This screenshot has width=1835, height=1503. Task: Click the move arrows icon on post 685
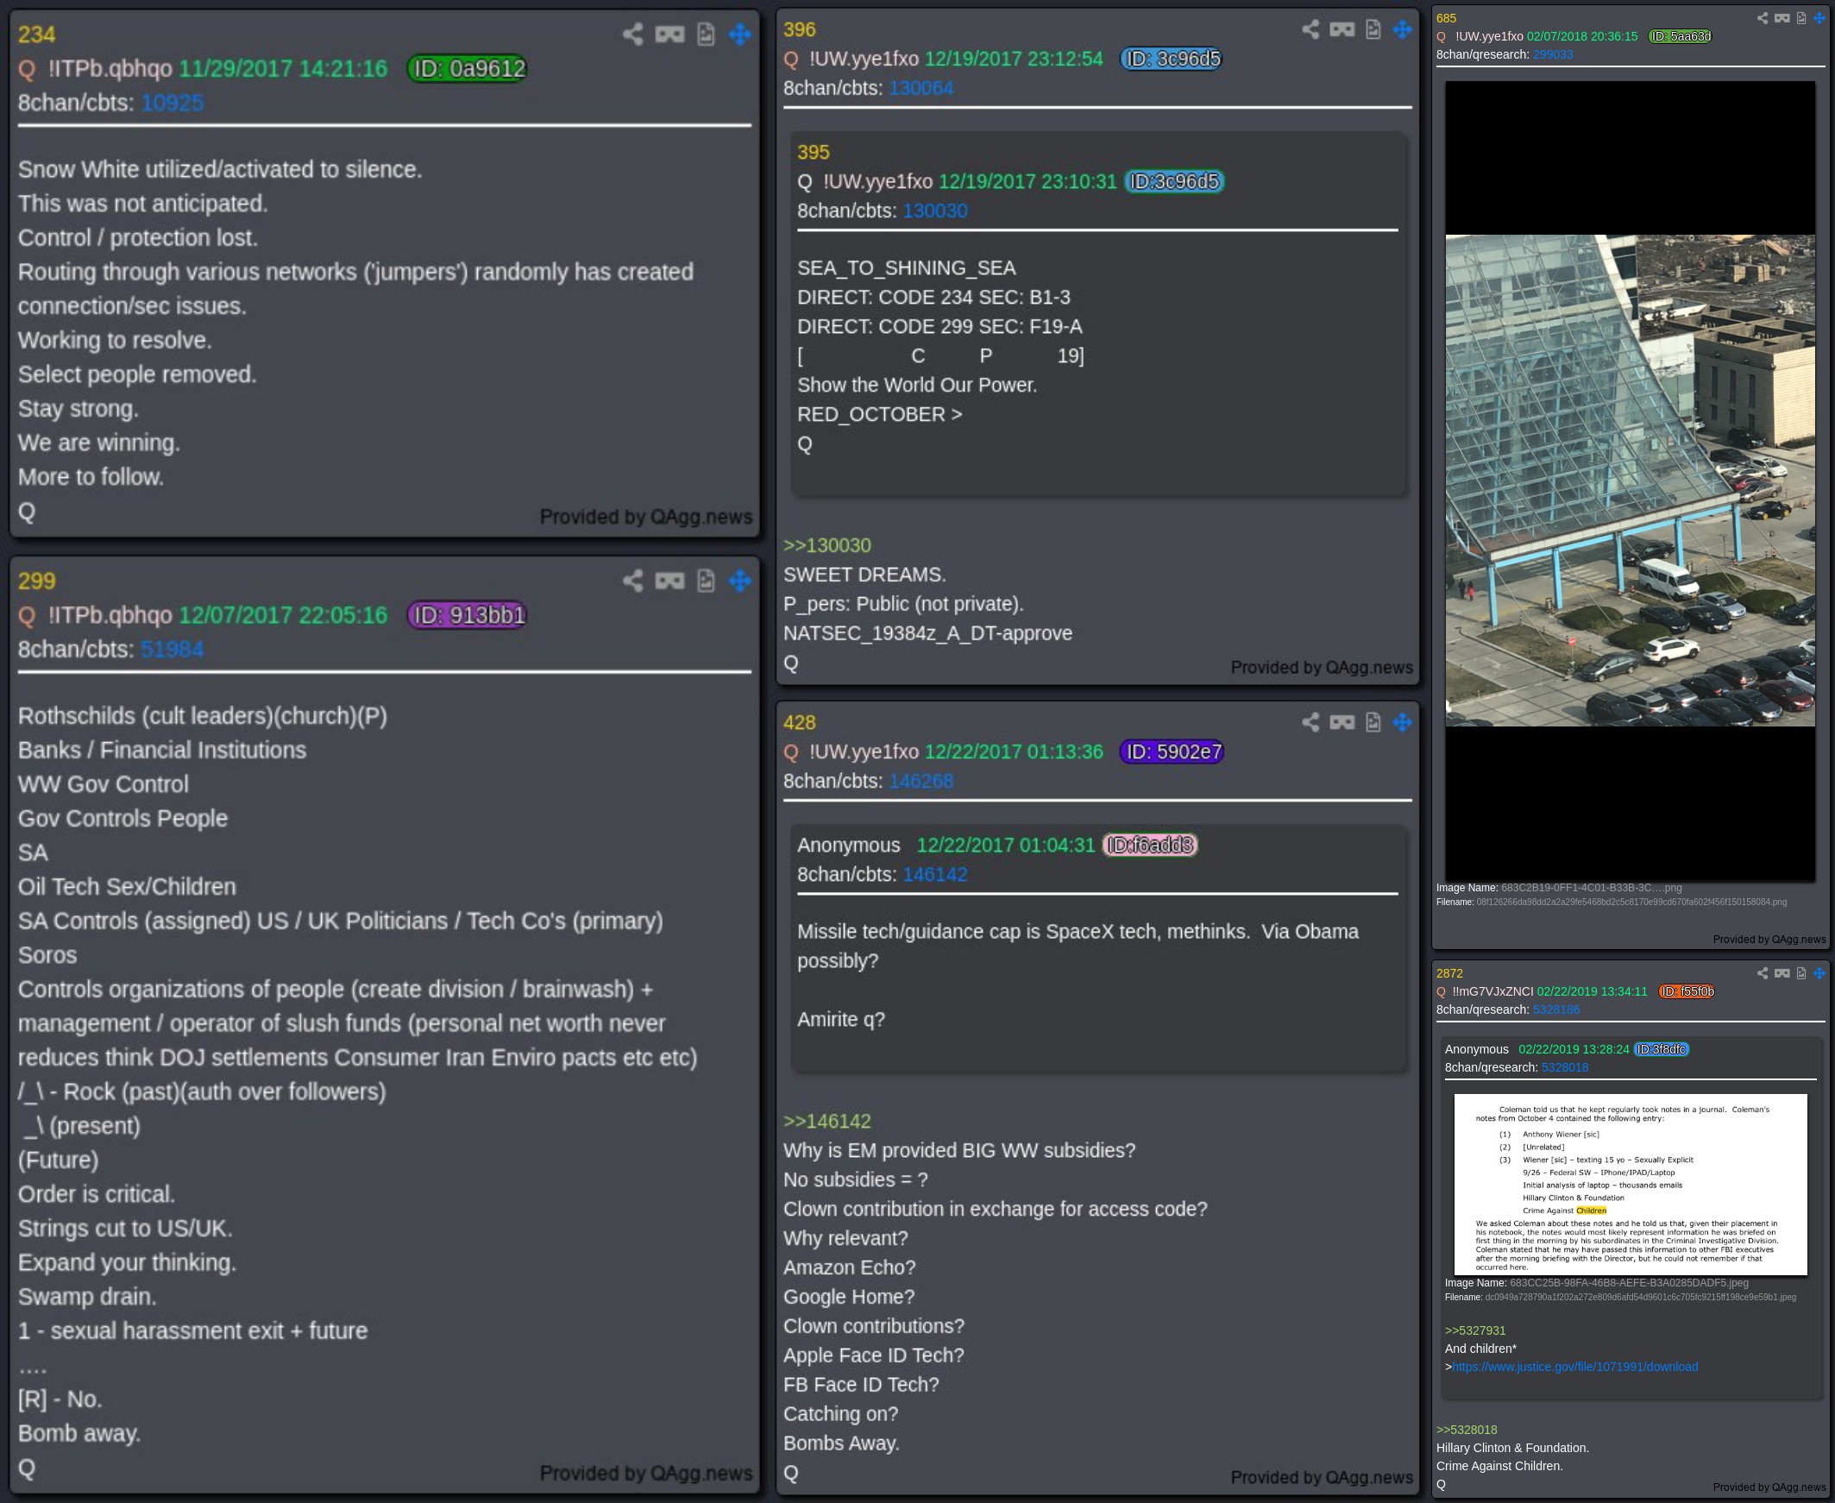pyautogui.click(x=1819, y=18)
